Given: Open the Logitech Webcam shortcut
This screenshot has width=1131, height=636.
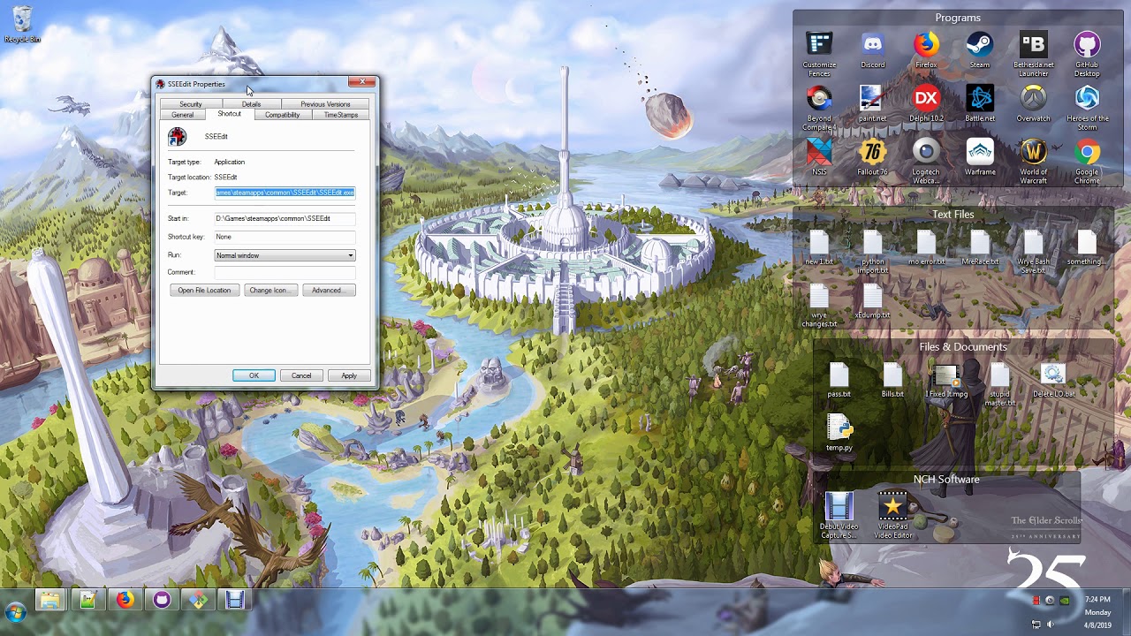Looking at the screenshot, I should point(926,161).
